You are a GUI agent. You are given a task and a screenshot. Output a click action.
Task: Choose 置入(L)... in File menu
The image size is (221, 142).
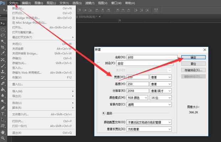42,84
